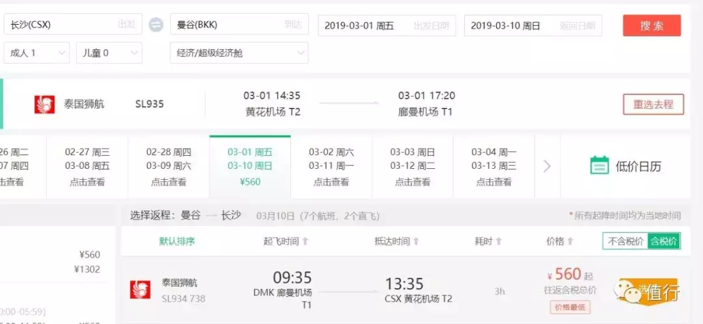Click the Thai Lion Air logo for SL934
Viewport: 703px width, 324px height.
click(x=140, y=290)
